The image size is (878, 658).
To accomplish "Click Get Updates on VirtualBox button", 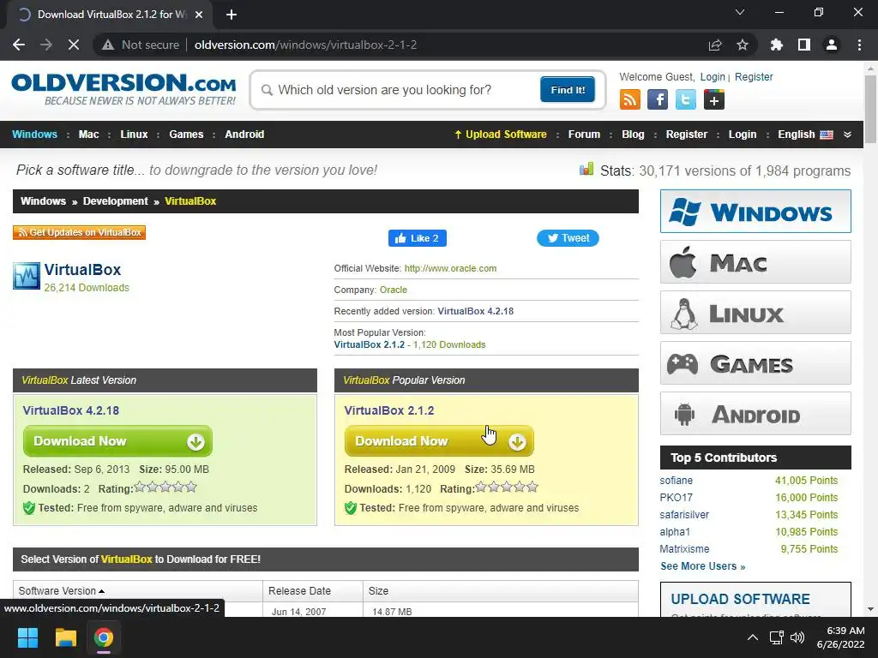I will point(80,232).
